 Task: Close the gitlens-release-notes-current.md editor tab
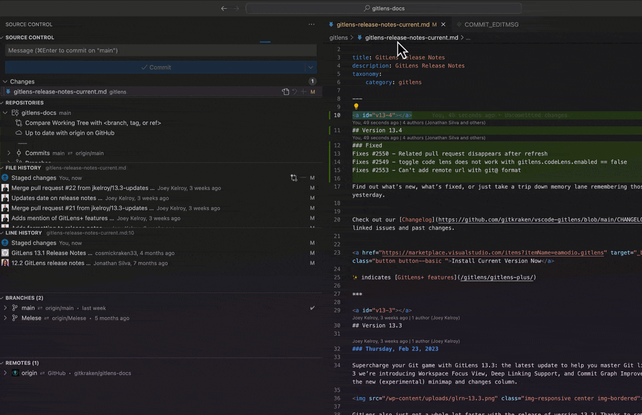pos(443,24)
